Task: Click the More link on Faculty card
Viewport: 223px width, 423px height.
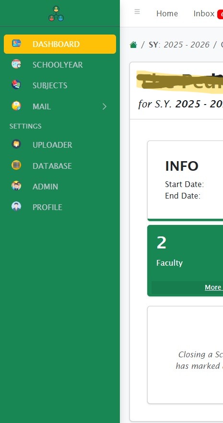Action: (213, 287)
